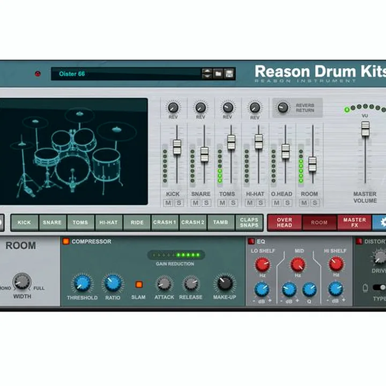Screen dimensions: 386x386
Task: Open the MASTER FX section
Action: coord(354,222)
